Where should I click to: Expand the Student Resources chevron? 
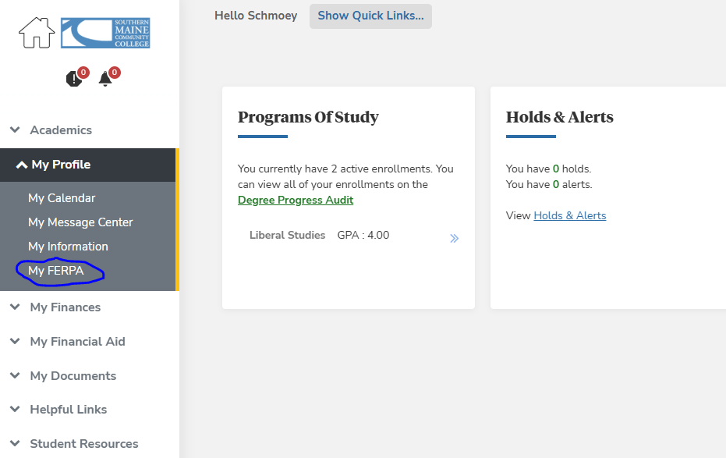coord(15,443)
